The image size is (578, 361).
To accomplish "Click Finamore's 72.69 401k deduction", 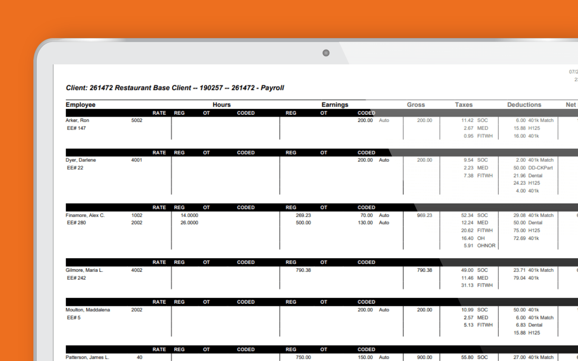I will (x=526, y=238).
